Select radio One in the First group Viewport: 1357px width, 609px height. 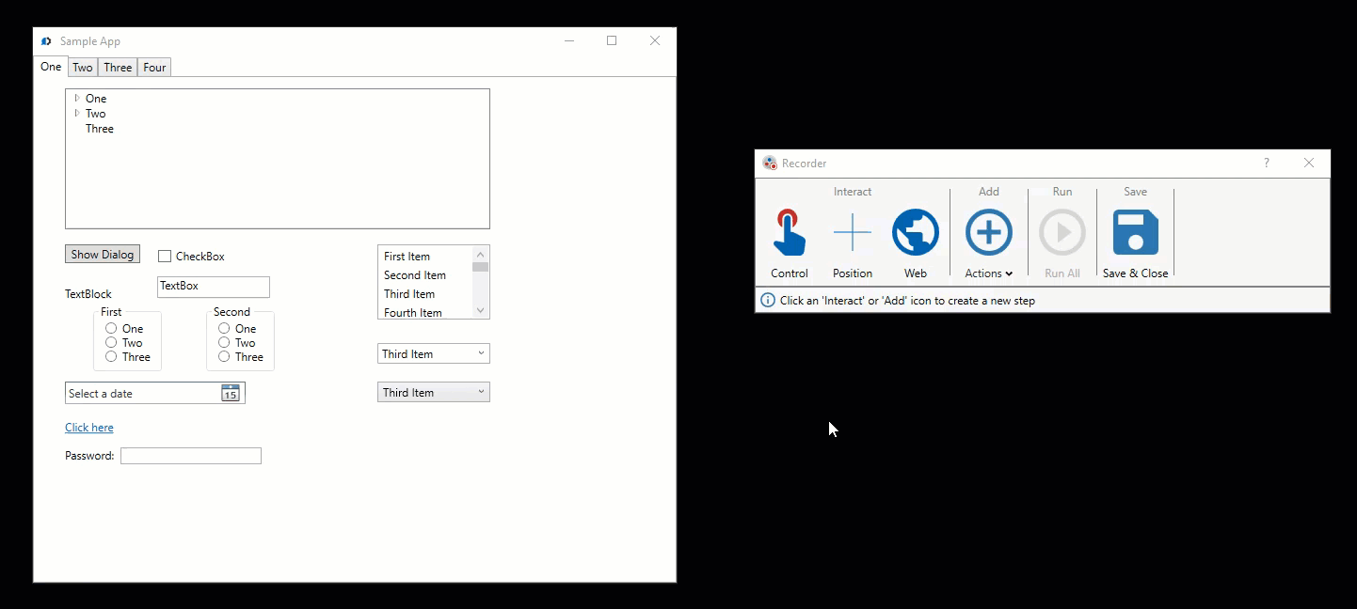pos(111,328)
